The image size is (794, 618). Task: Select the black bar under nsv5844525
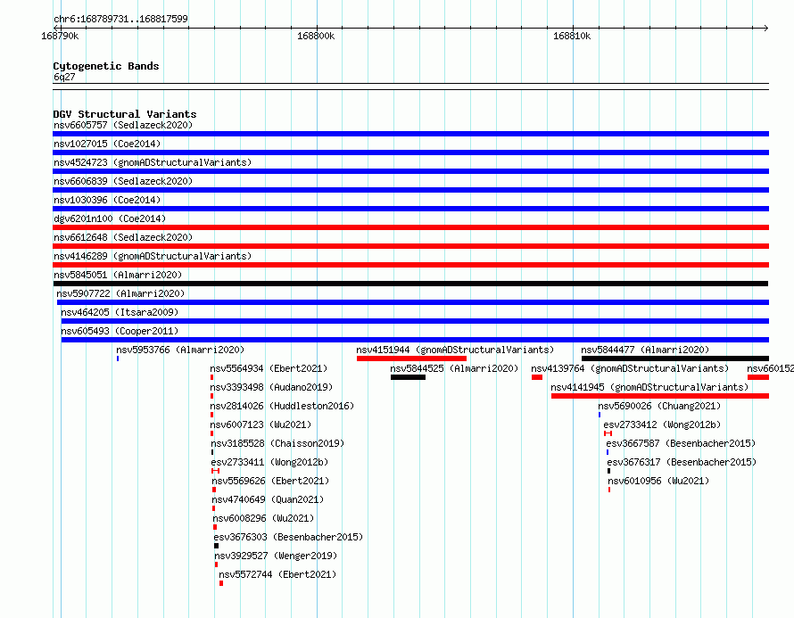pos(408,377)
